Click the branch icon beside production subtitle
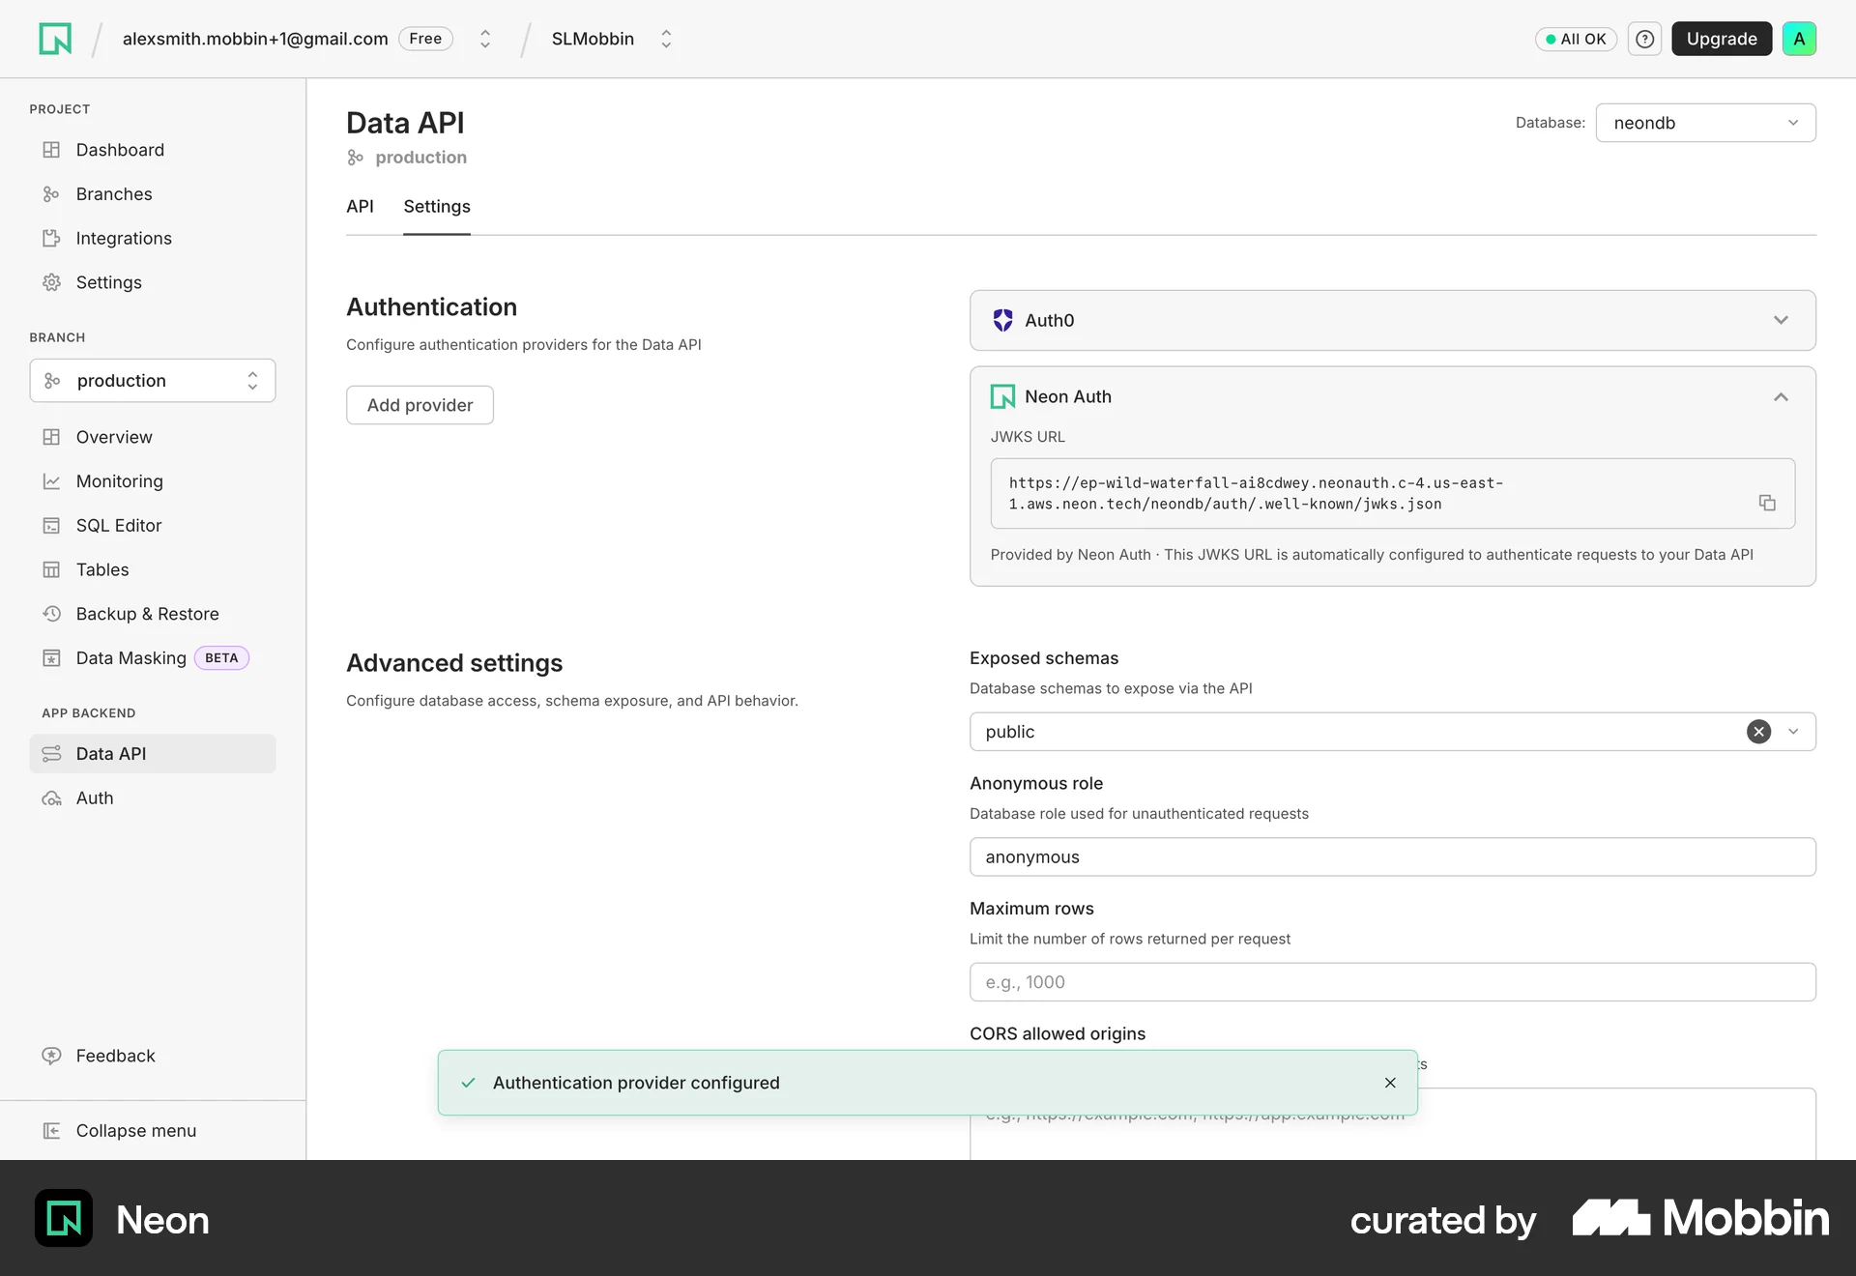 coord(356,158)
